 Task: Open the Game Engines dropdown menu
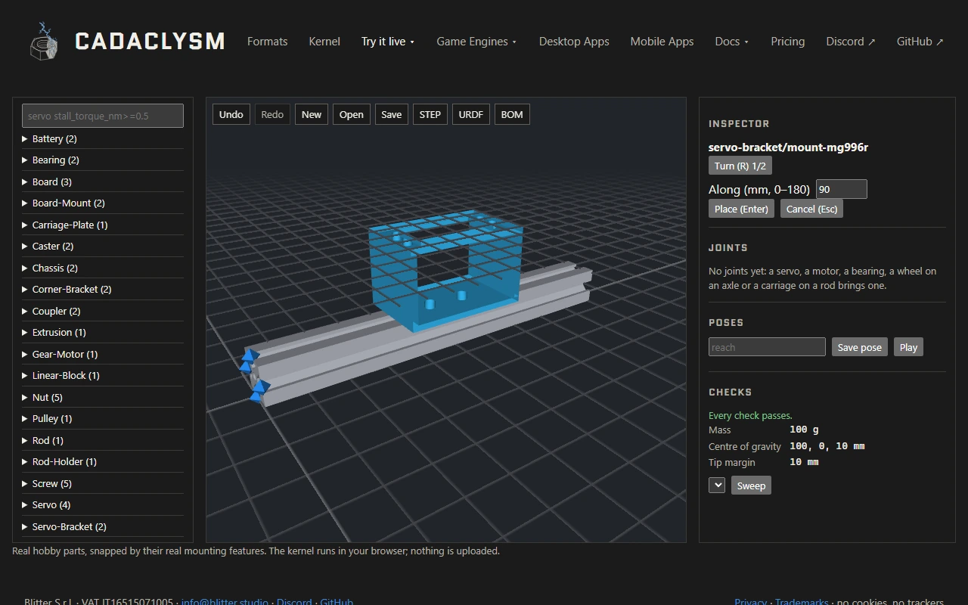[476, 42]
